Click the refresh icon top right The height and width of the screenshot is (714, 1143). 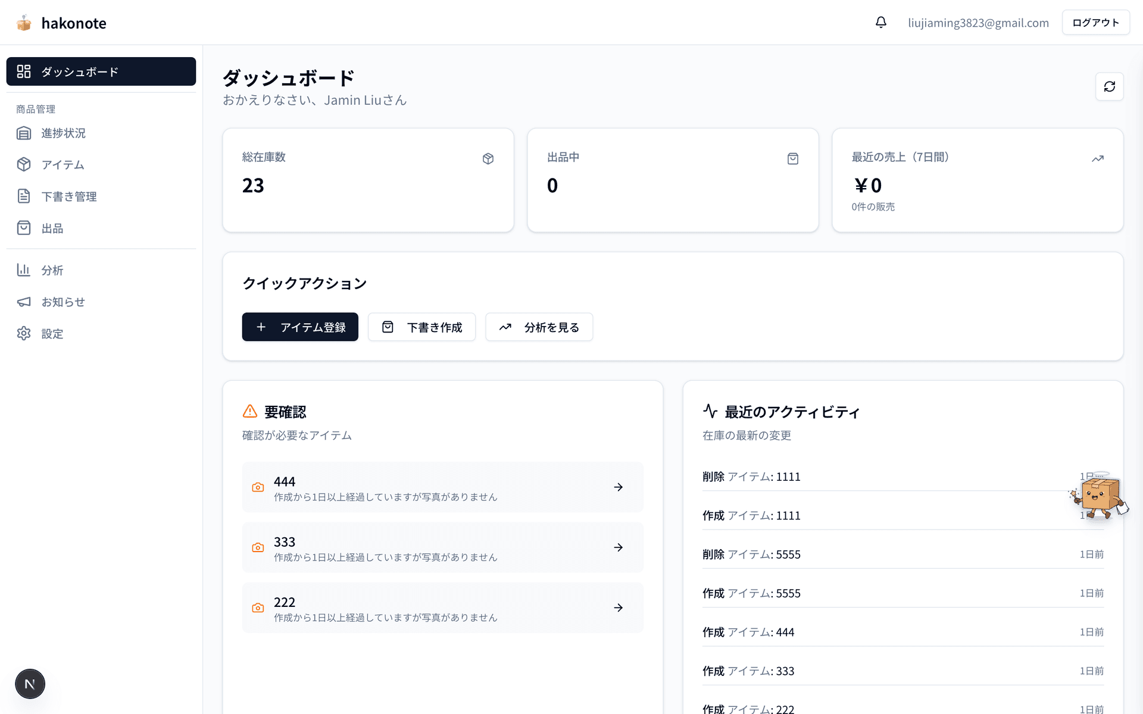click(x=1110, y=86)
